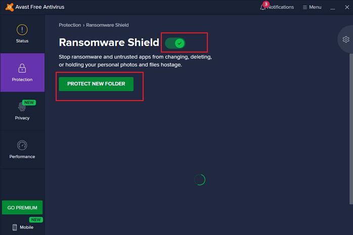
Task: Open the Mobile phone section
Action: (23, 227)
